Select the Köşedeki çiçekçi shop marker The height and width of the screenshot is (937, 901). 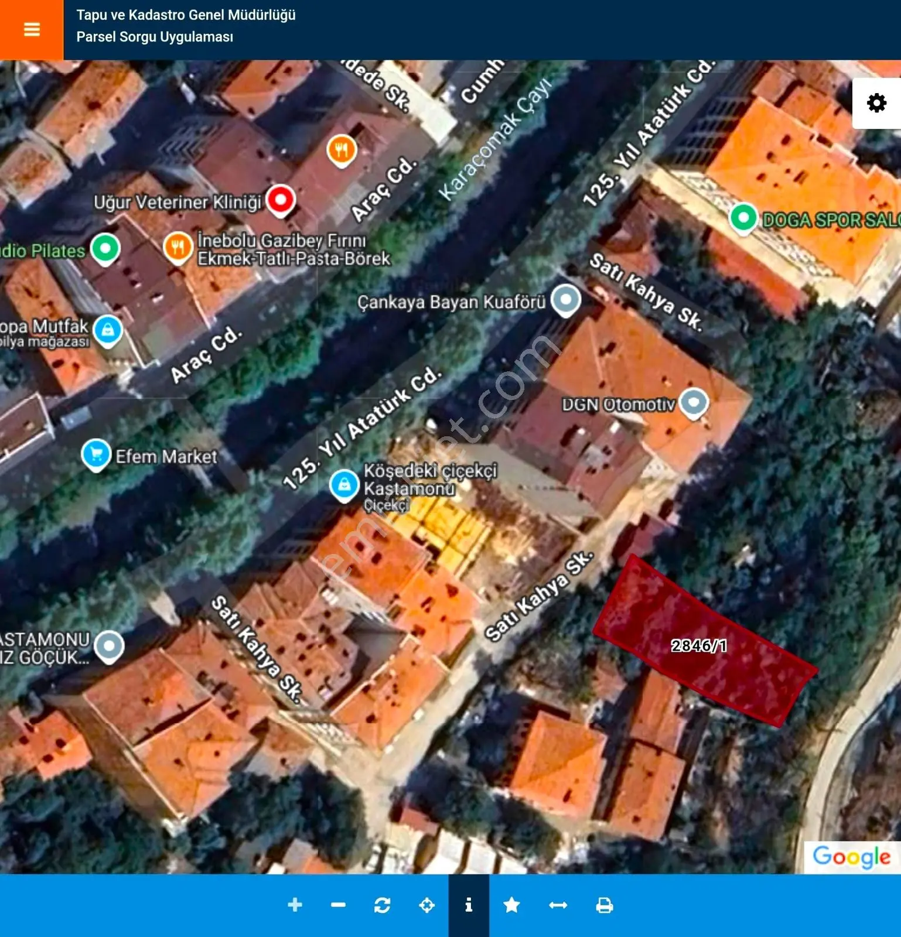pyautogui.click(x=344, y=485)
